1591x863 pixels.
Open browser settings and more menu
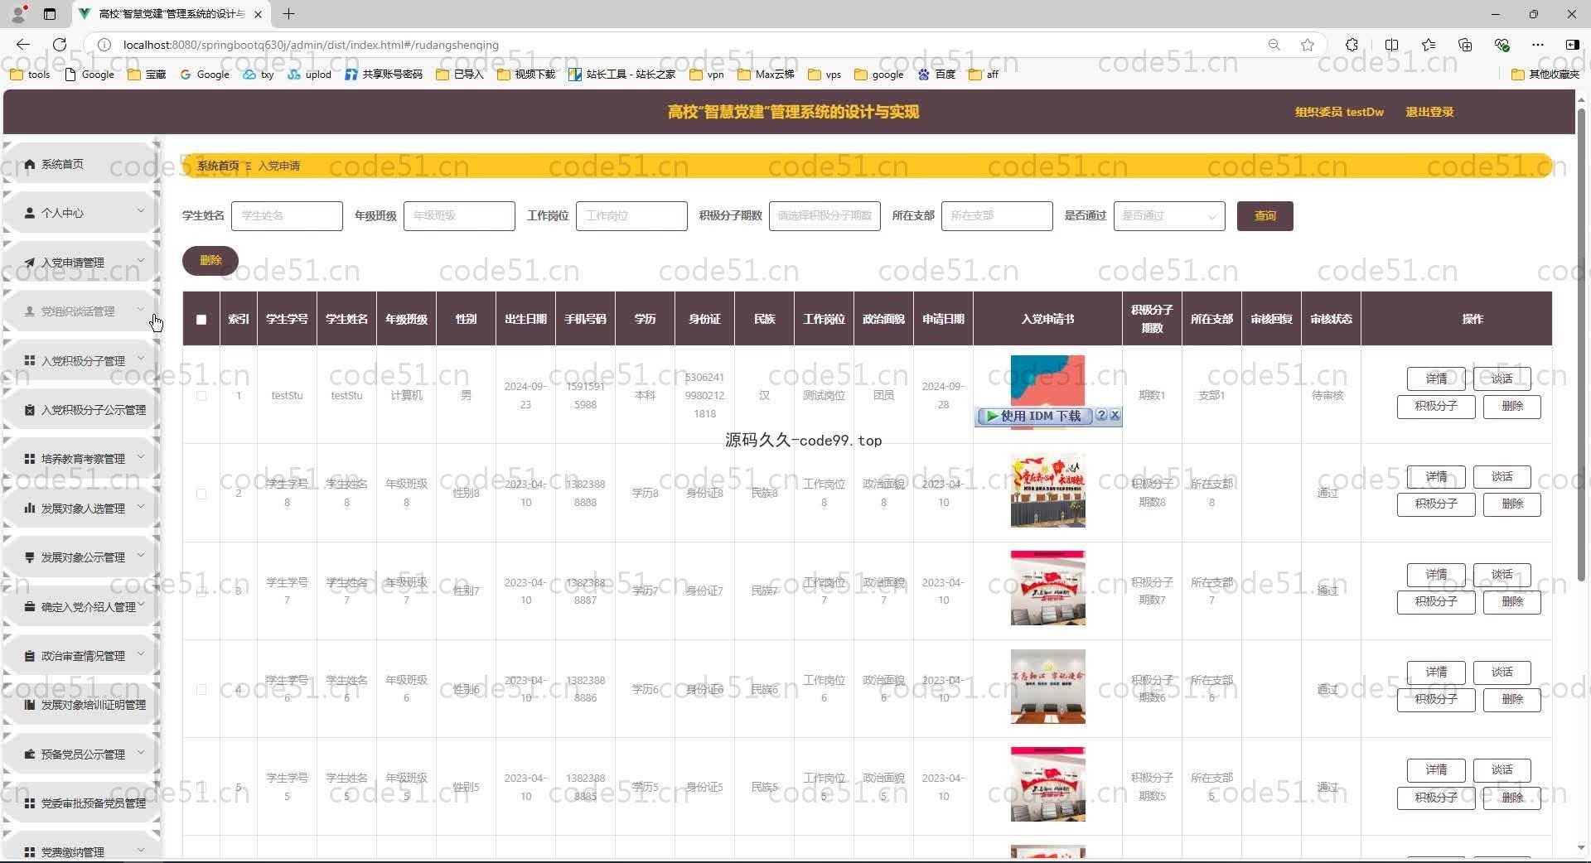click(x=1538, y=45)
